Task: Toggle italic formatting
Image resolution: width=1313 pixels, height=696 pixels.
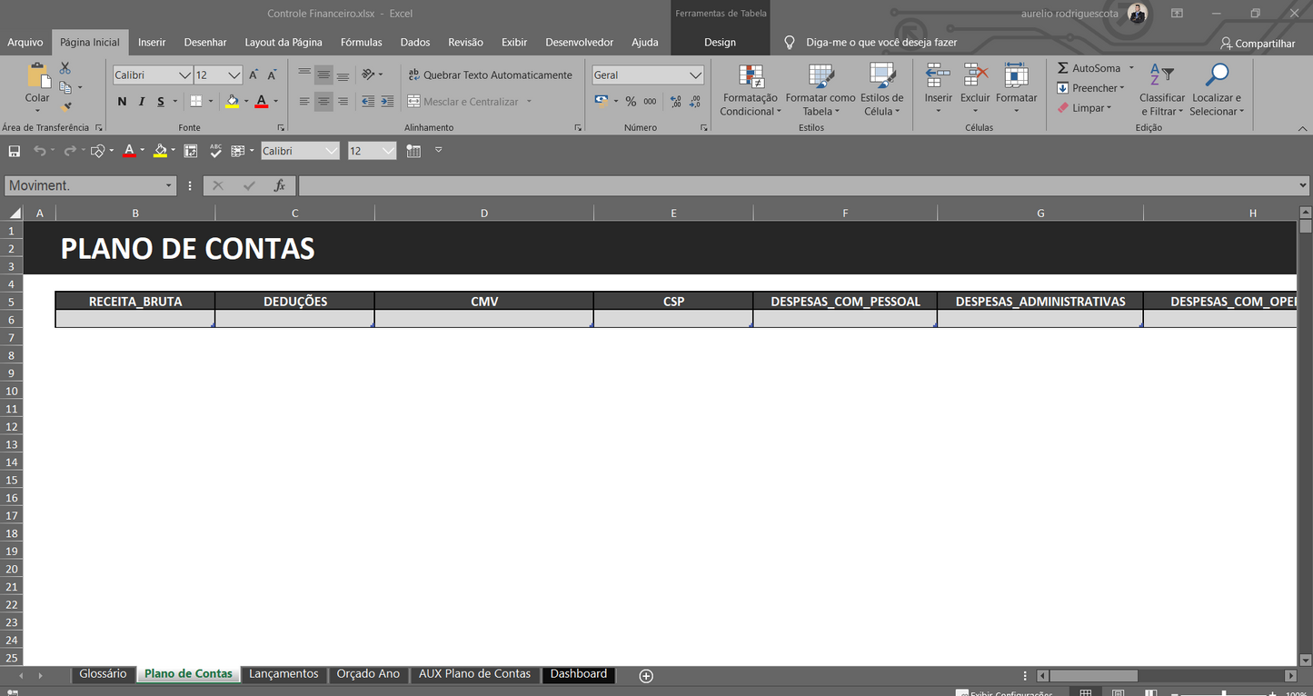Action: (x=141, y=101)
